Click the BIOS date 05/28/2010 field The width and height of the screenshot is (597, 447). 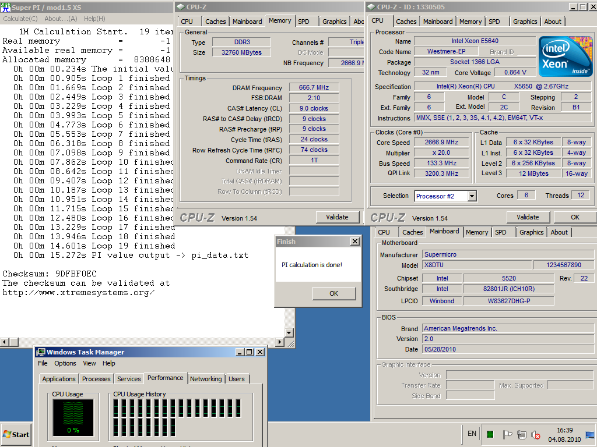click(x=508, y=349)
